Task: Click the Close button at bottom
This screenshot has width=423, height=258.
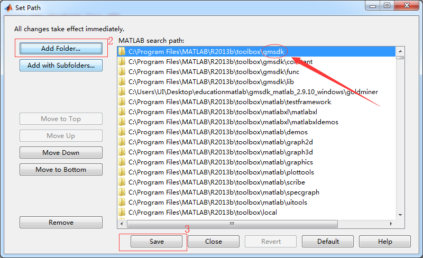Action: (214, 241)
